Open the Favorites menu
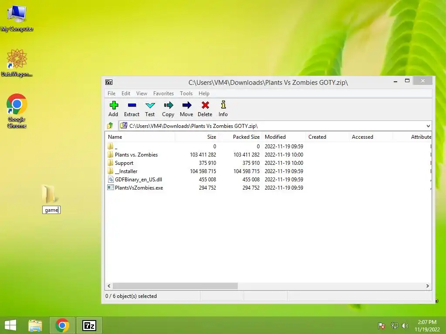The width and height of the screenshot is (446, 334). click(x=164, y=94)
